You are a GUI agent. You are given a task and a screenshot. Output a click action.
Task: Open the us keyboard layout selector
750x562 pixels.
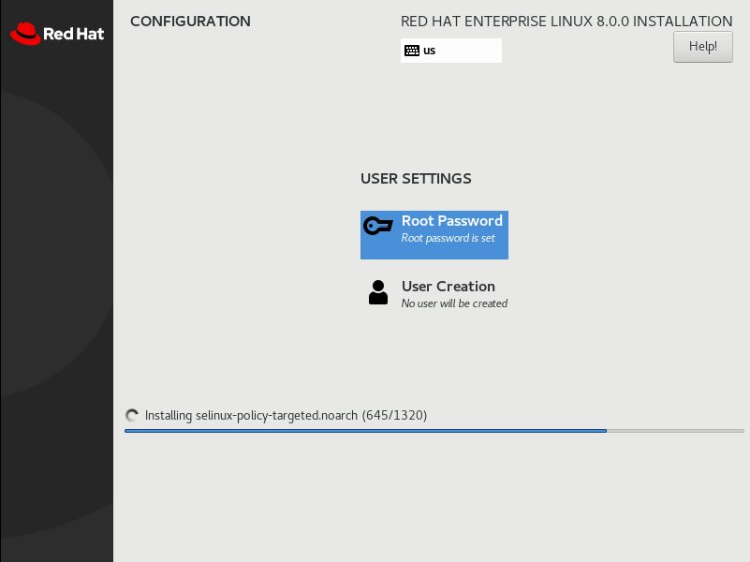tap(451, 51)
